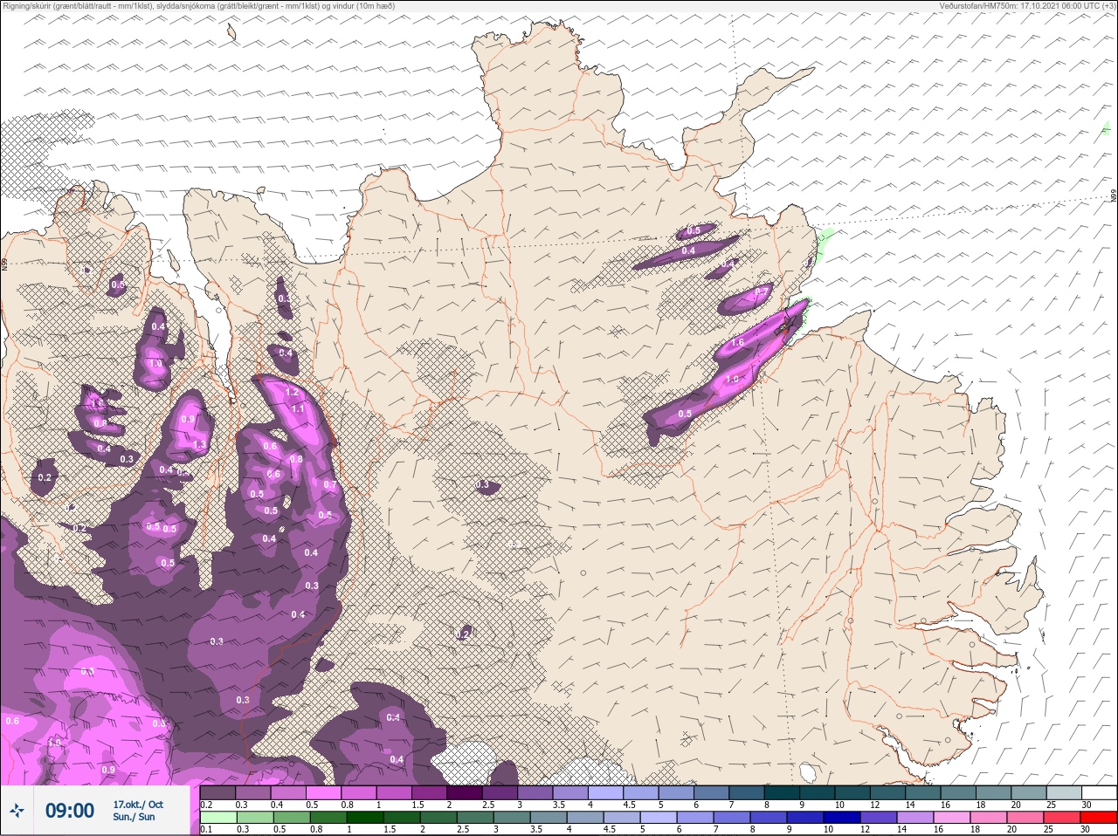Click the upper legend swatch starting at 0.2
1118x836 pixels.
pos(217,792)
